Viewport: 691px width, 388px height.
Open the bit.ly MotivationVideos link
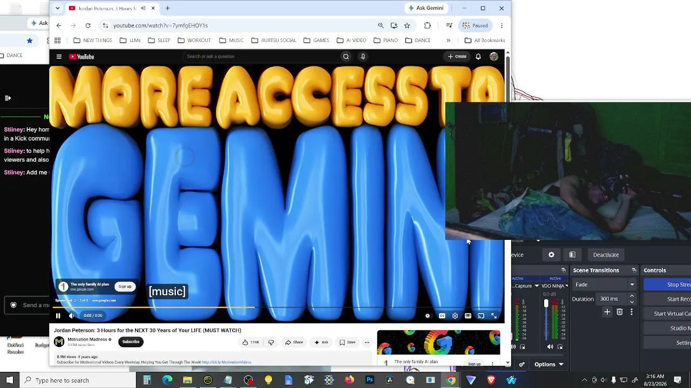click(x=227, y=362)
